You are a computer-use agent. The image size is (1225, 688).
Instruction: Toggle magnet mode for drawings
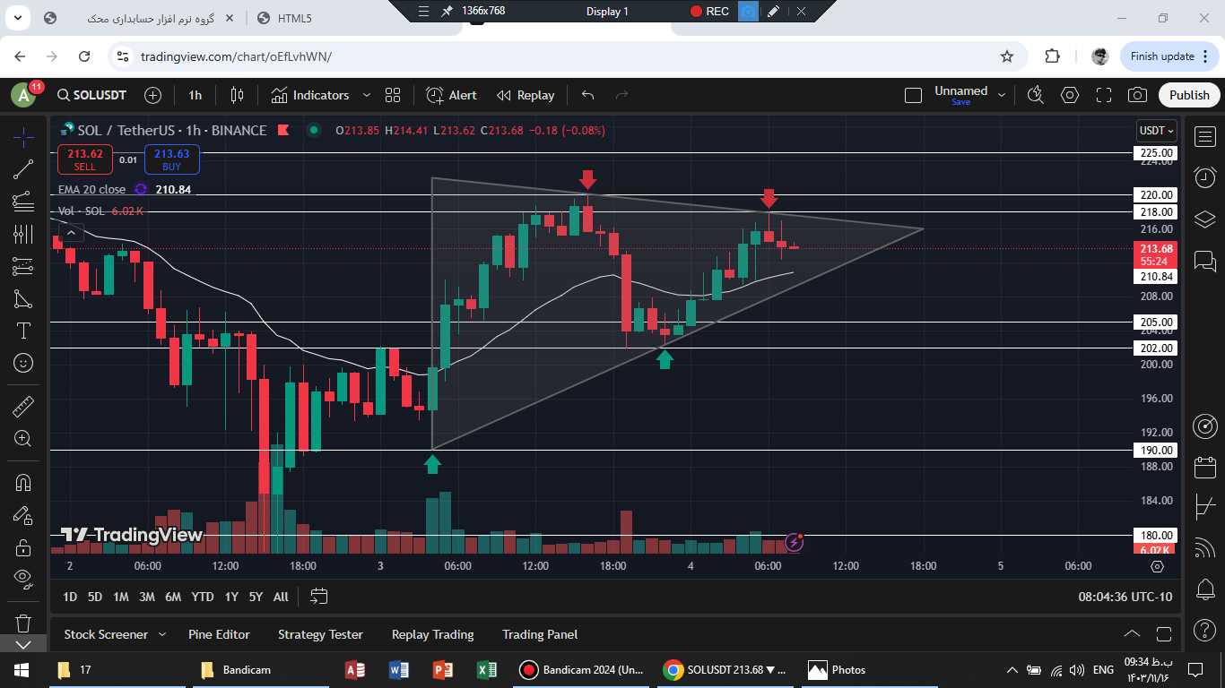(x=23, y=483)
